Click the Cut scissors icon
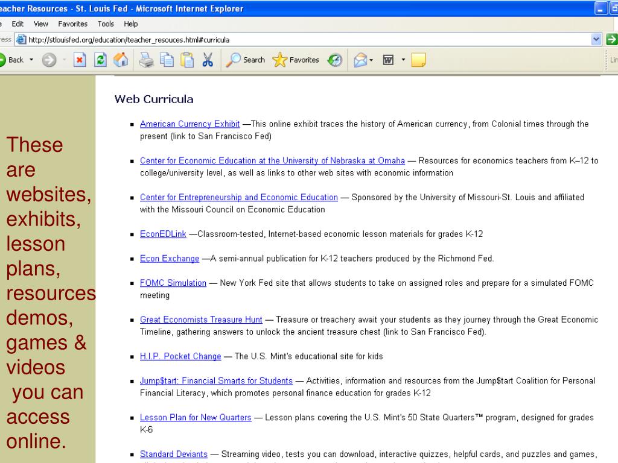 (x=208, y=60)
